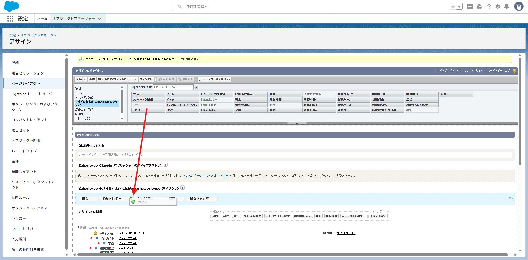The height and width of the screenshot is (260, 528).
Task: Click the グローバルパブリッシャーレイアウトを上書き link
Action: coord(204,176)
